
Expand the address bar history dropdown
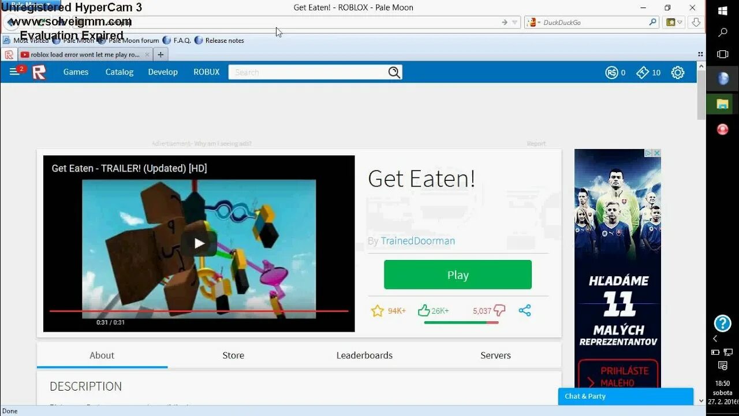(514, 23)
